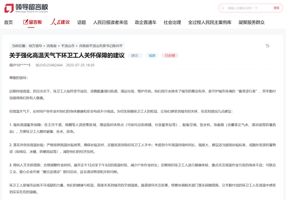
Task: Select 凝聚服务群众 nav item
Action: 252,22
